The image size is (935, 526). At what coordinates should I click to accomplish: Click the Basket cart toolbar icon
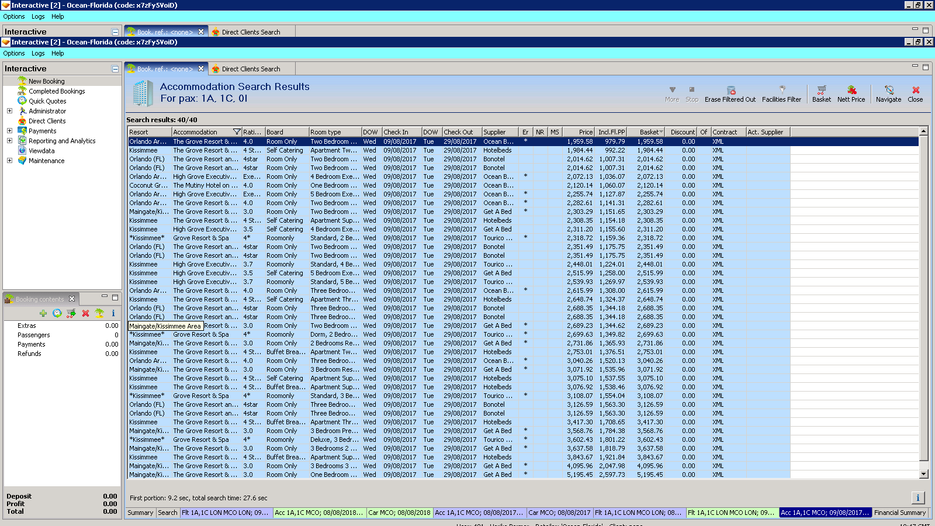click(822, 90)
